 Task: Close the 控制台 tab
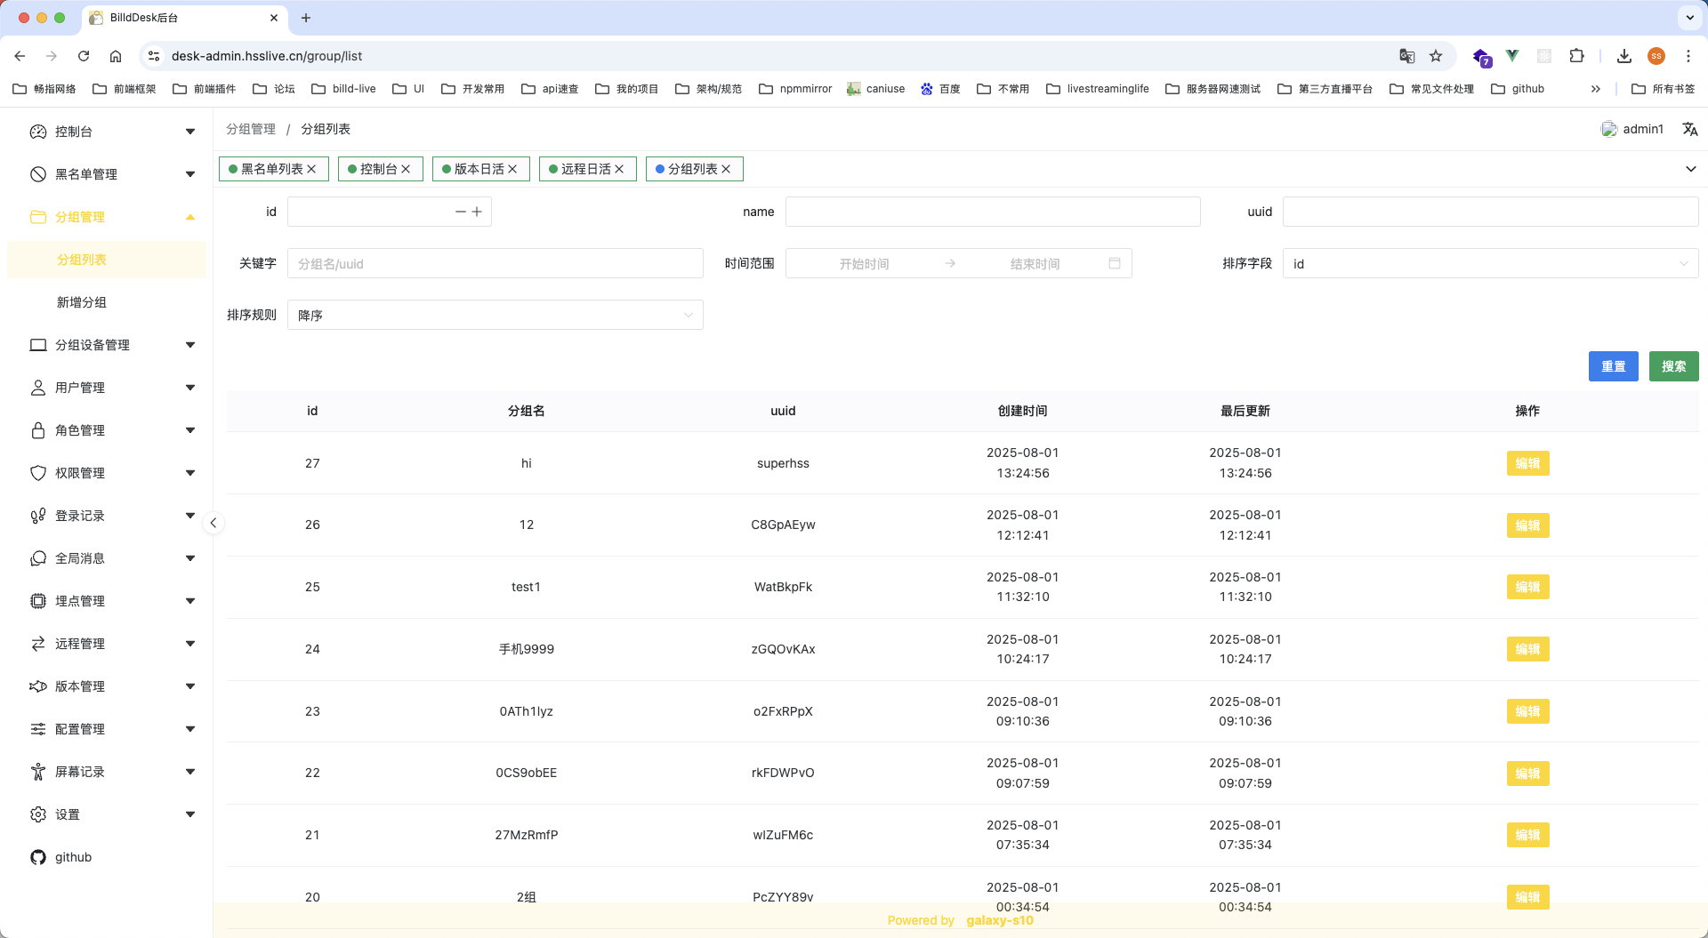(x=406, y=169)
